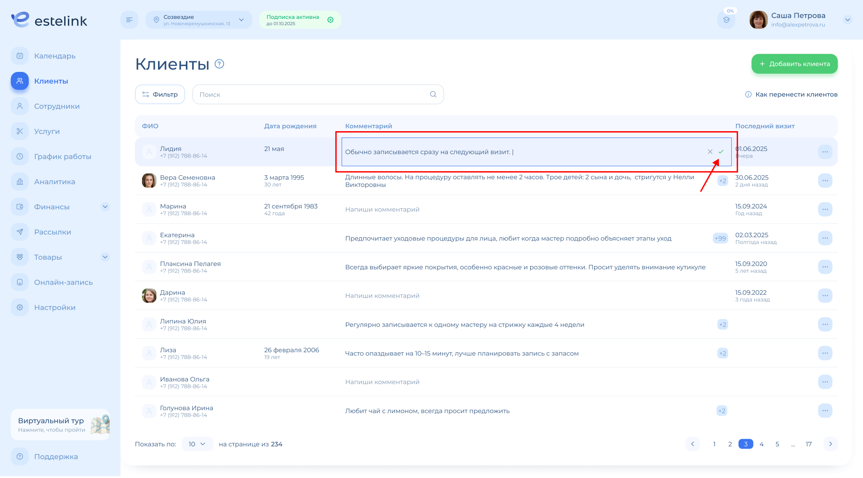Open rows-per-page dropdown showing 10
Screen dimensions: 863x478
[197, 444]
